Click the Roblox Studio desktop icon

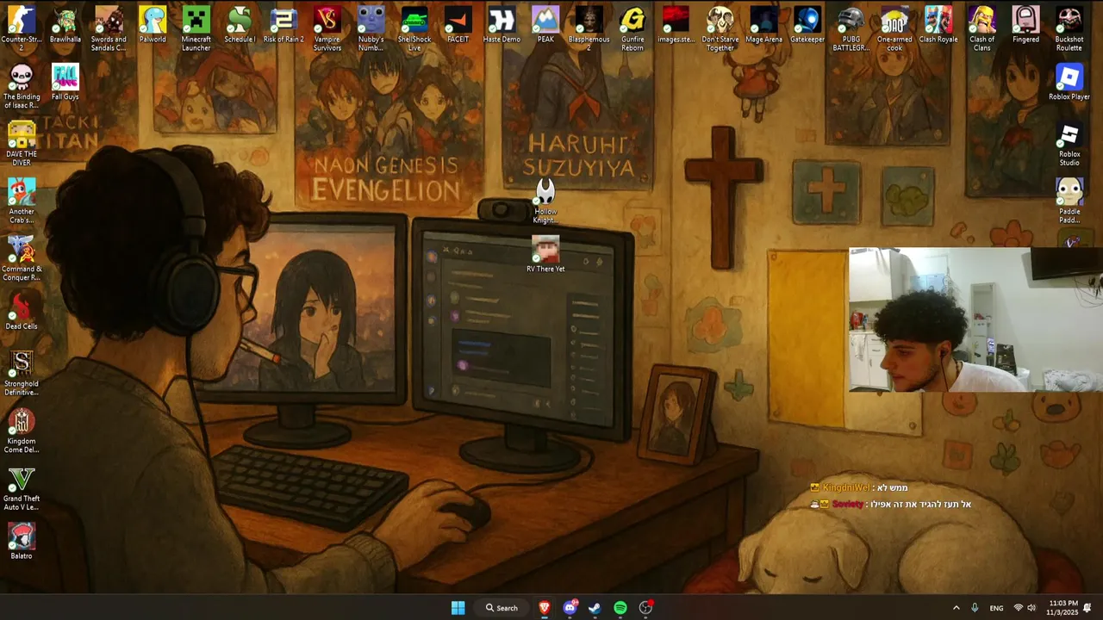pos(1069,144)
